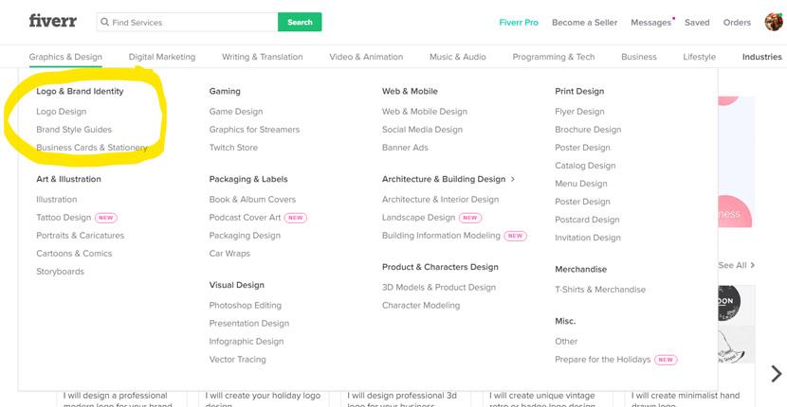Open Packaging Design
The height and width of the screenshot is (407, 787).
(245, 236)
